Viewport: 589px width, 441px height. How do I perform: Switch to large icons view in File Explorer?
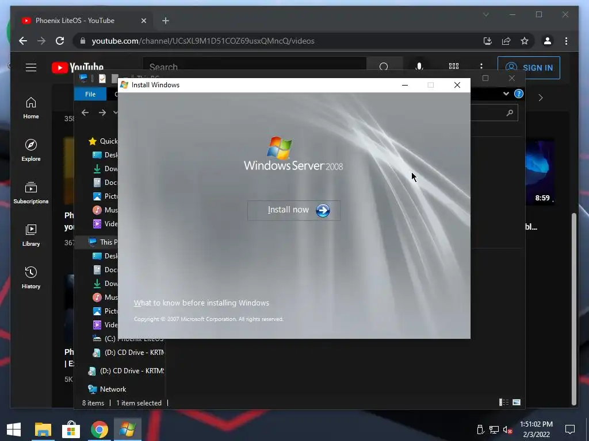pos(517,403)
